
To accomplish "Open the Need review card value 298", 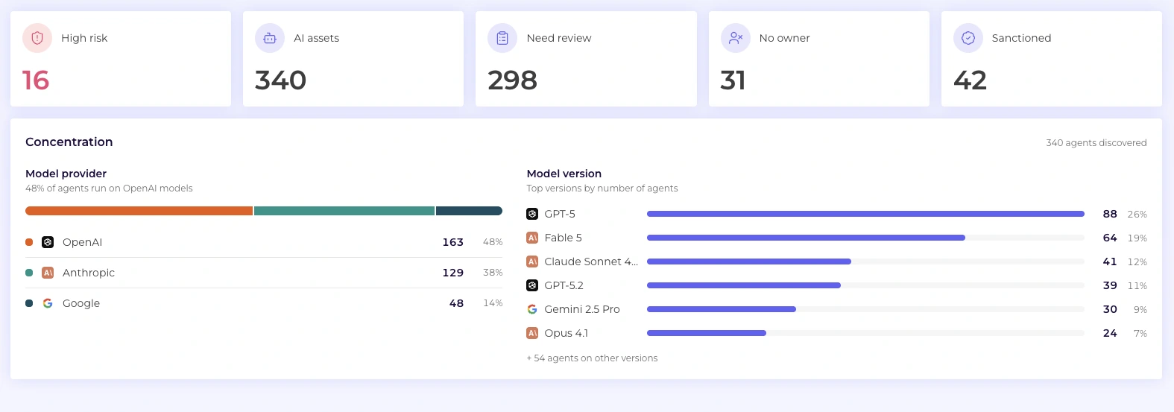I will (512, 80).
